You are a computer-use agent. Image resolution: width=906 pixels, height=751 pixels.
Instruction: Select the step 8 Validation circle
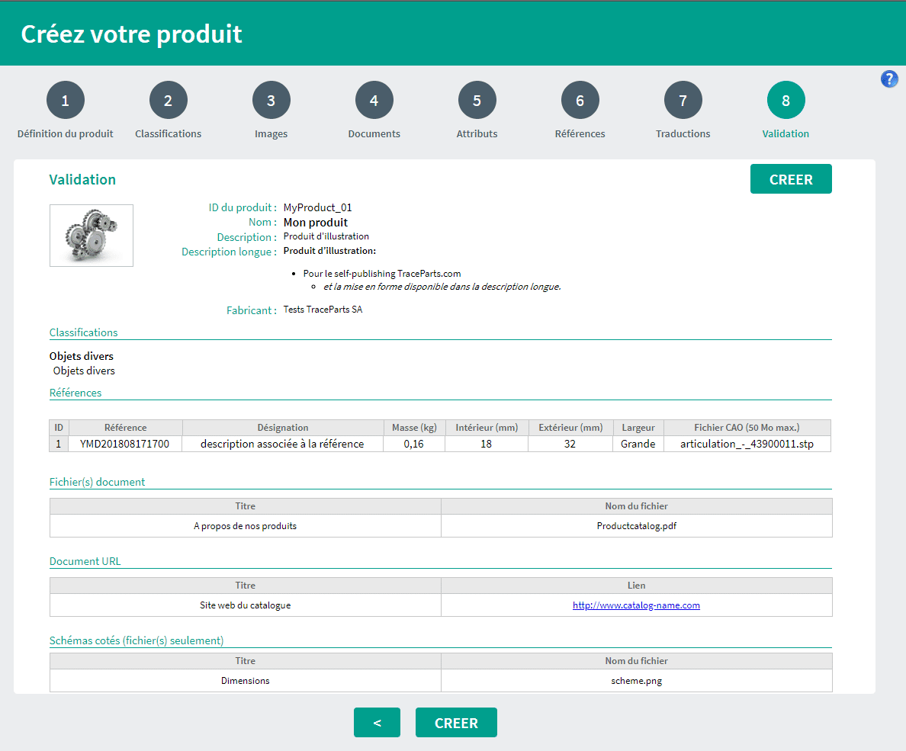[786, 101]
